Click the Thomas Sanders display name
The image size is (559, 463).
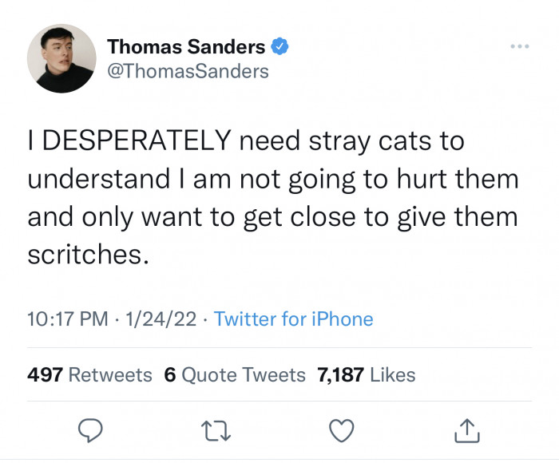coord(186,47)
